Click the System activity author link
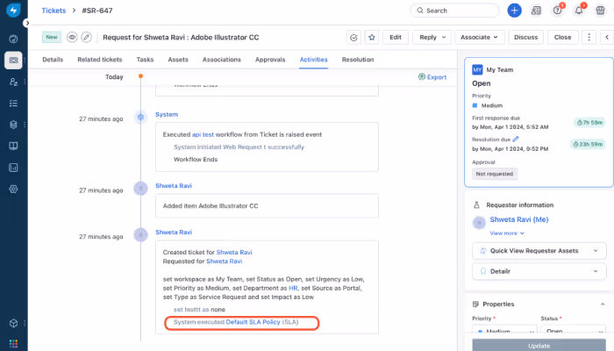614x351 pixels. [167, 114]
